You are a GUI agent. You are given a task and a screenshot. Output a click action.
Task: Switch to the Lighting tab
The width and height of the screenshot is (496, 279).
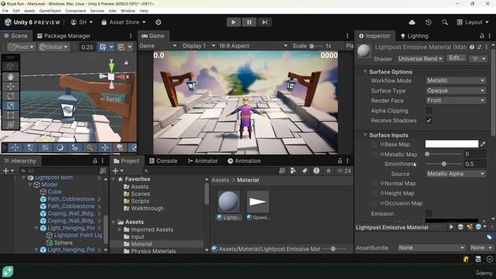coord(415,36)
